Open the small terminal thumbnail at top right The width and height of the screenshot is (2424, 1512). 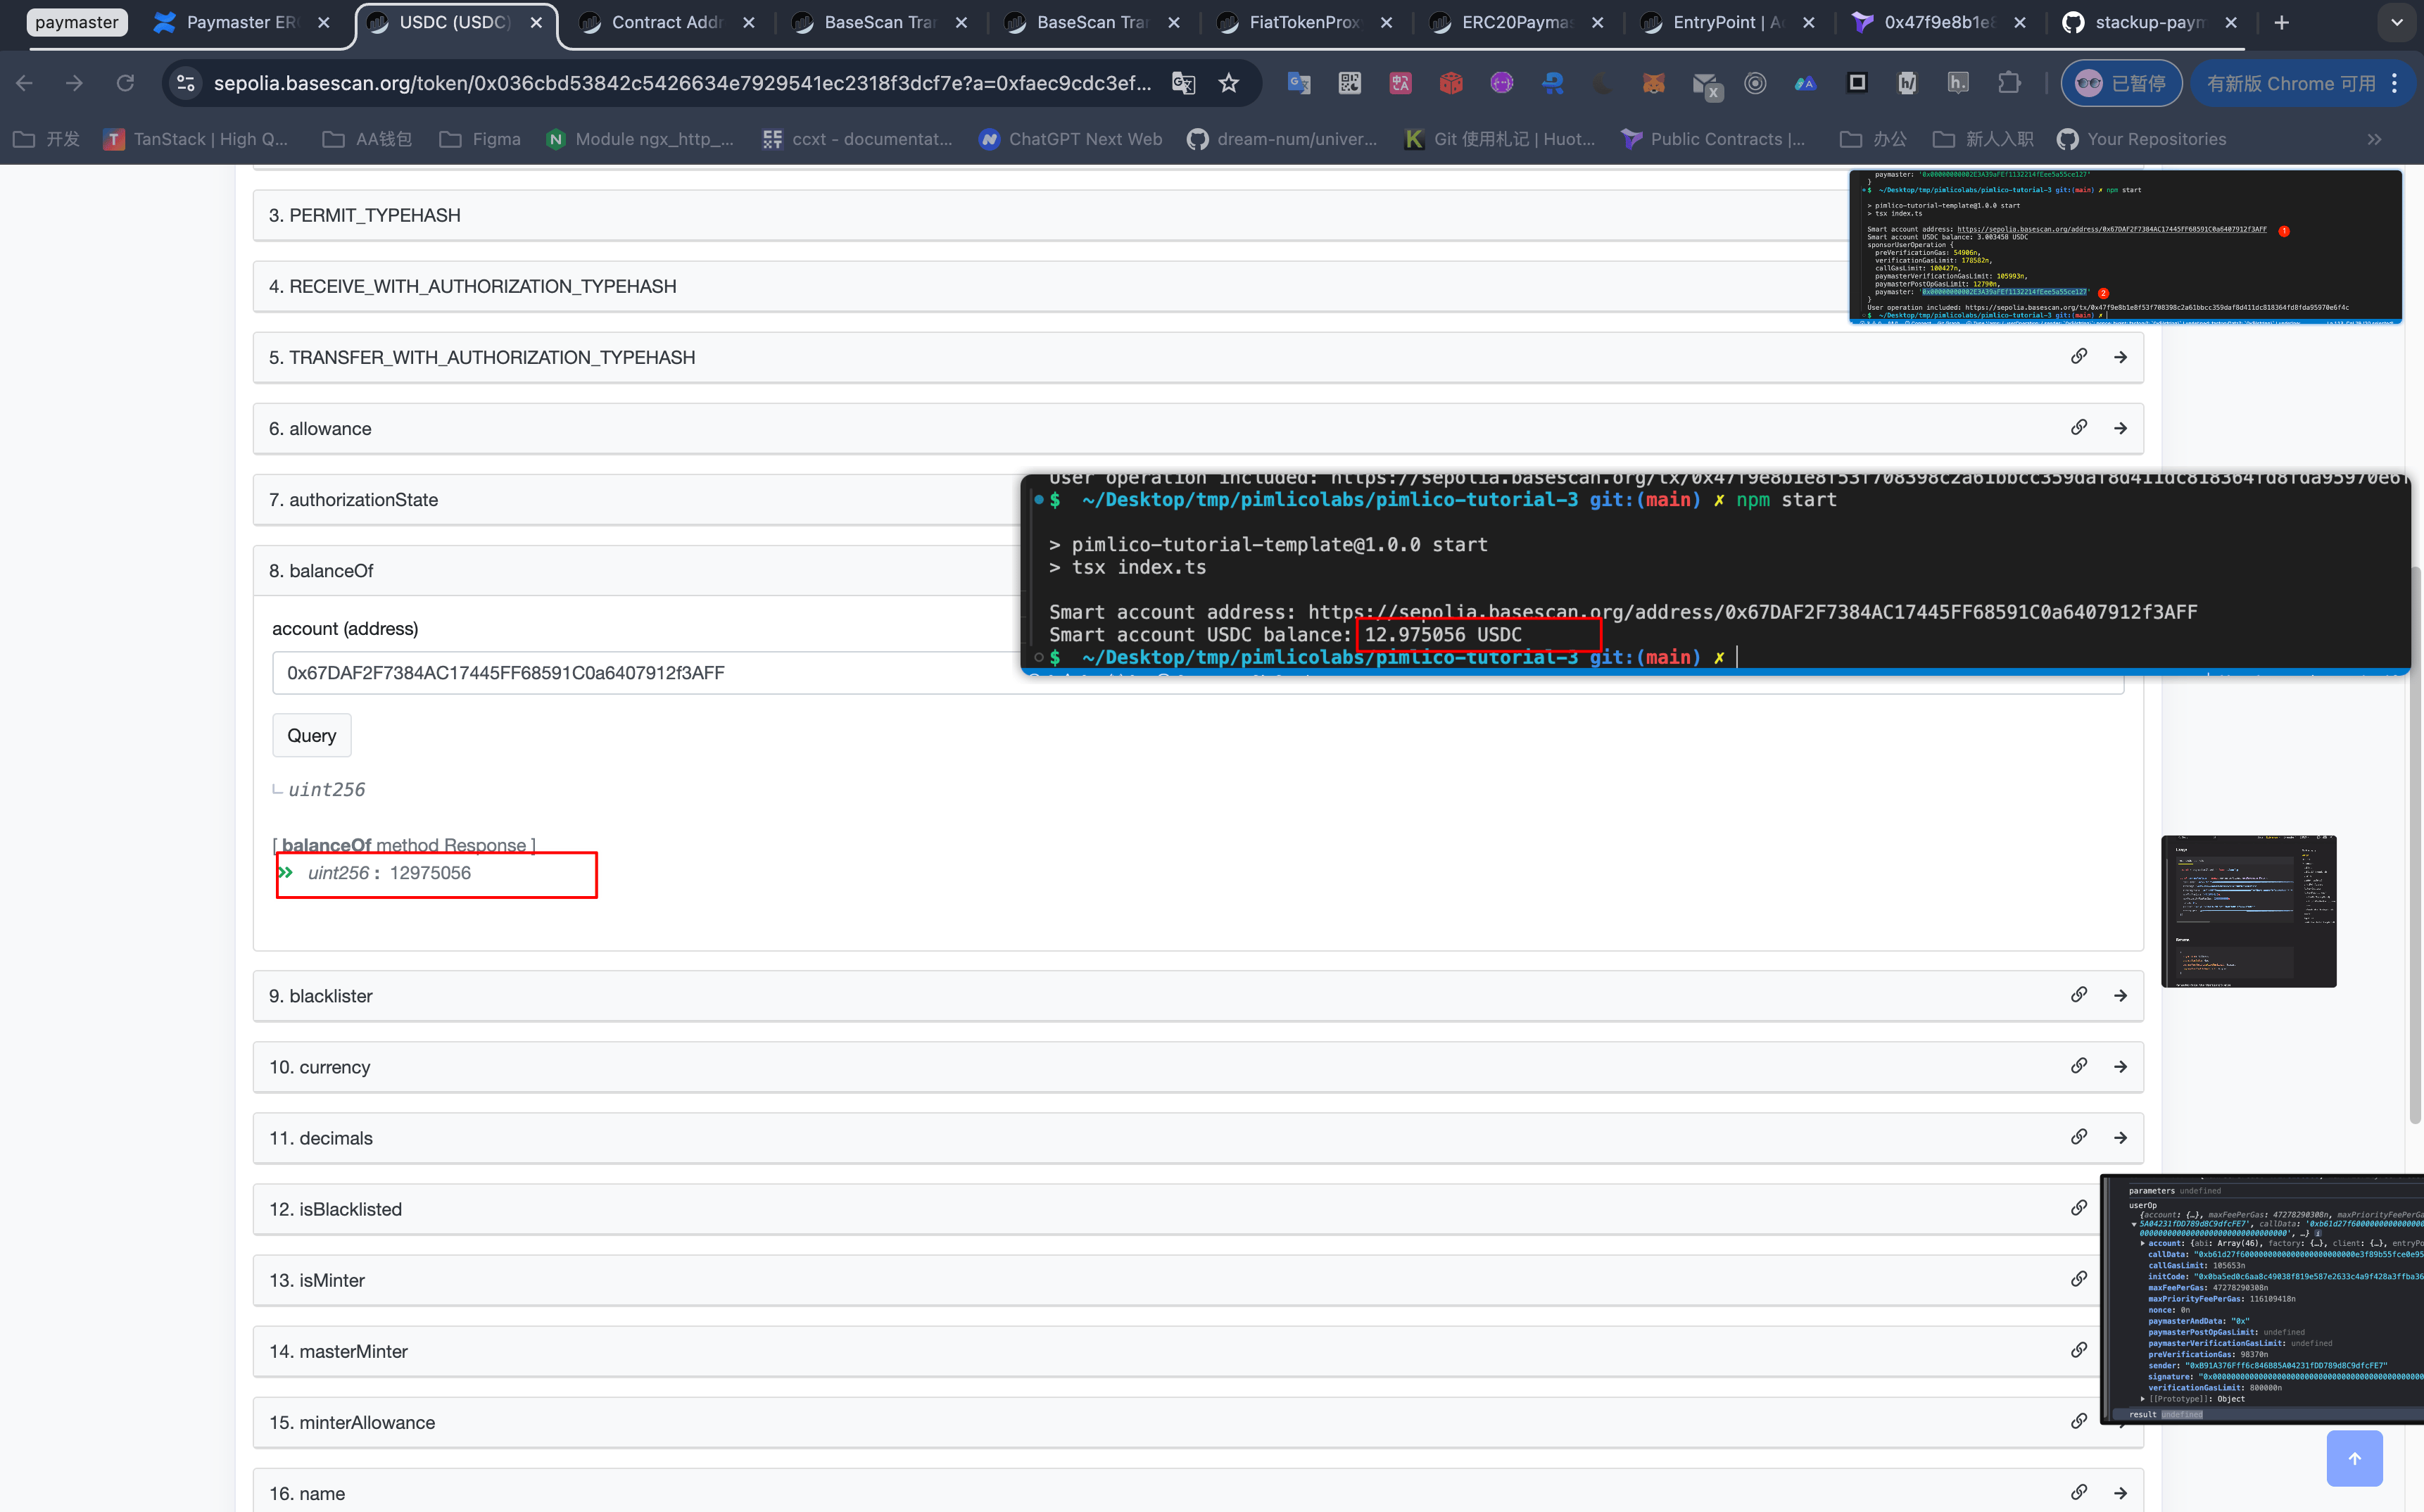[x=2125, y=246]
